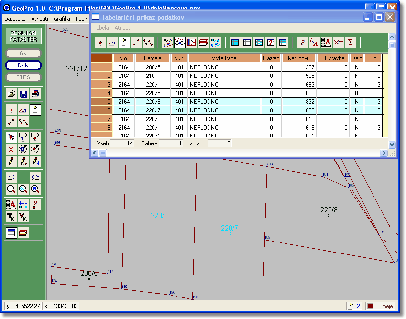Image resolution: width=406 pixels, height=319 pixels.
Task: Click the printer icon in left toolbar
Action: click(x=35, y=94)
